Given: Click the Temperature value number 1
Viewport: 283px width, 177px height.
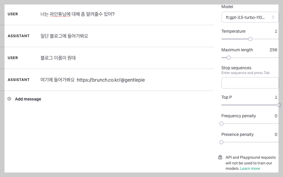Looking at the screenshot, I should 276,31.
